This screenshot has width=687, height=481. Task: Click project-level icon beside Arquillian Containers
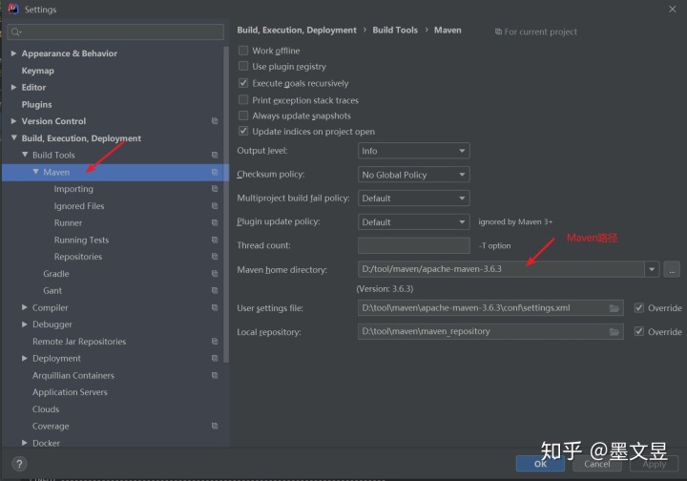[215, 375]
